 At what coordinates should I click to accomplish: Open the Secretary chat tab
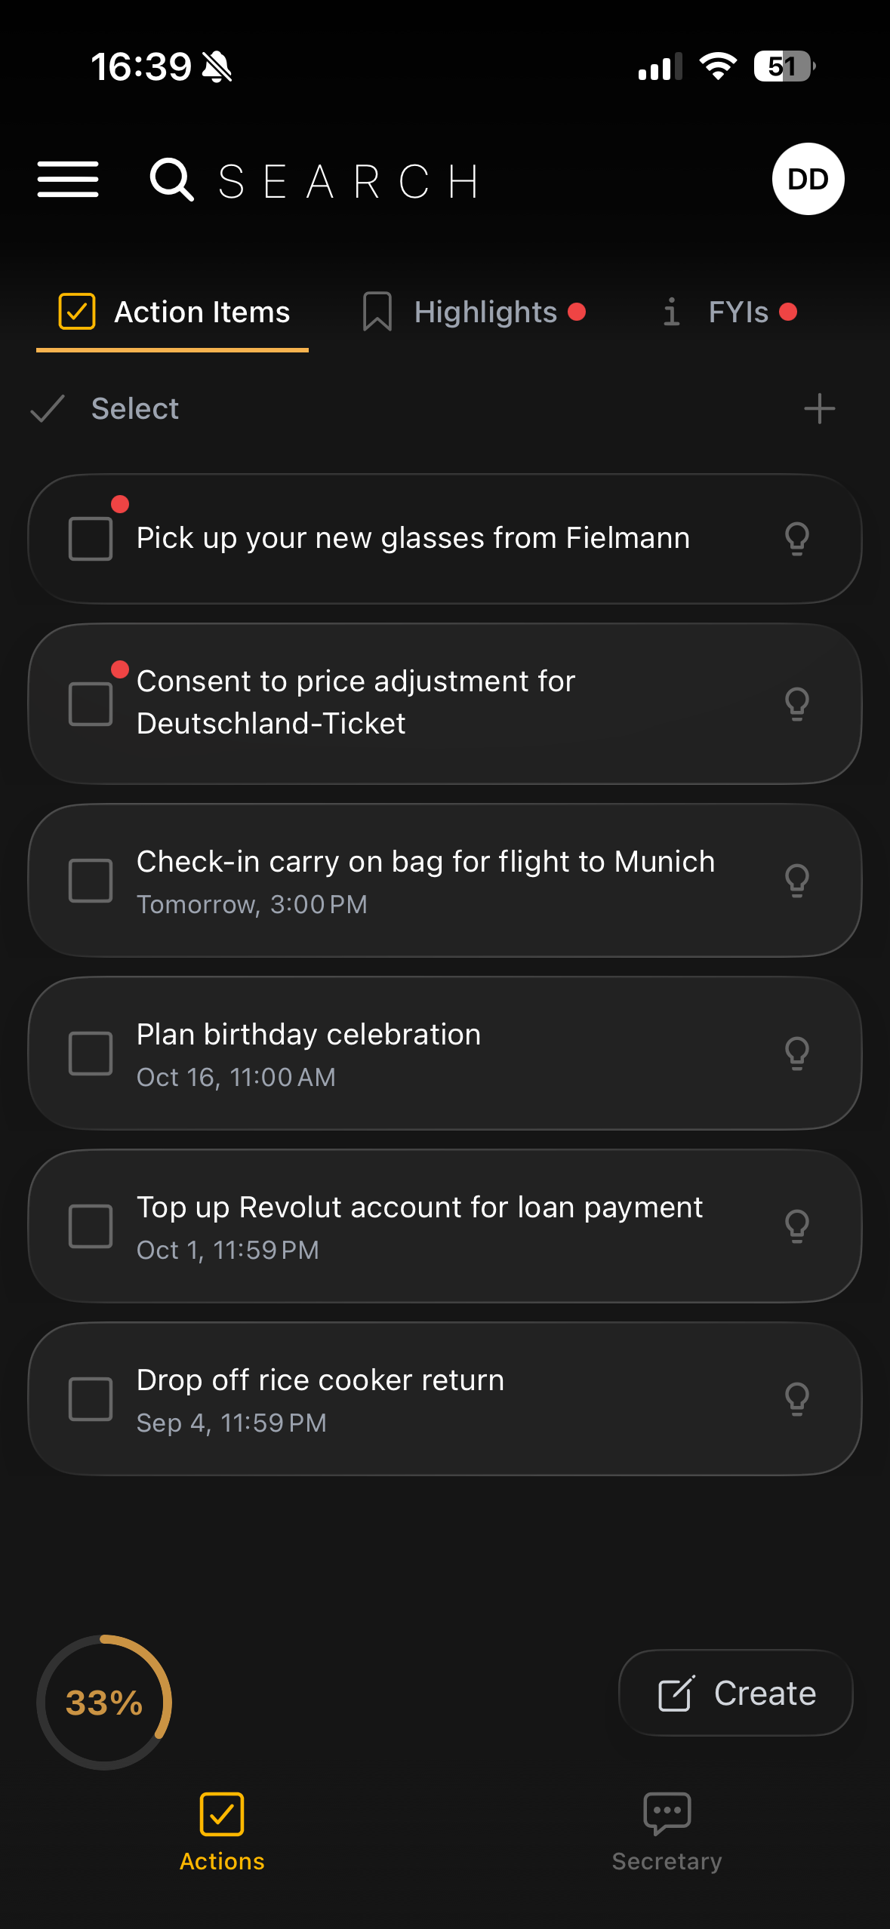coord(667,1829)
